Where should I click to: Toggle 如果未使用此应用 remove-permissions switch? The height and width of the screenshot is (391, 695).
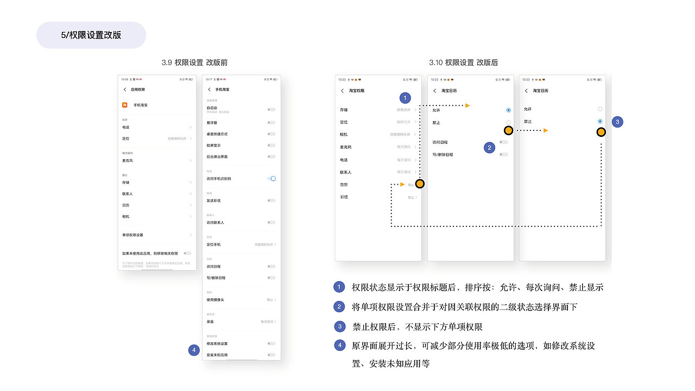click(187, 253)
